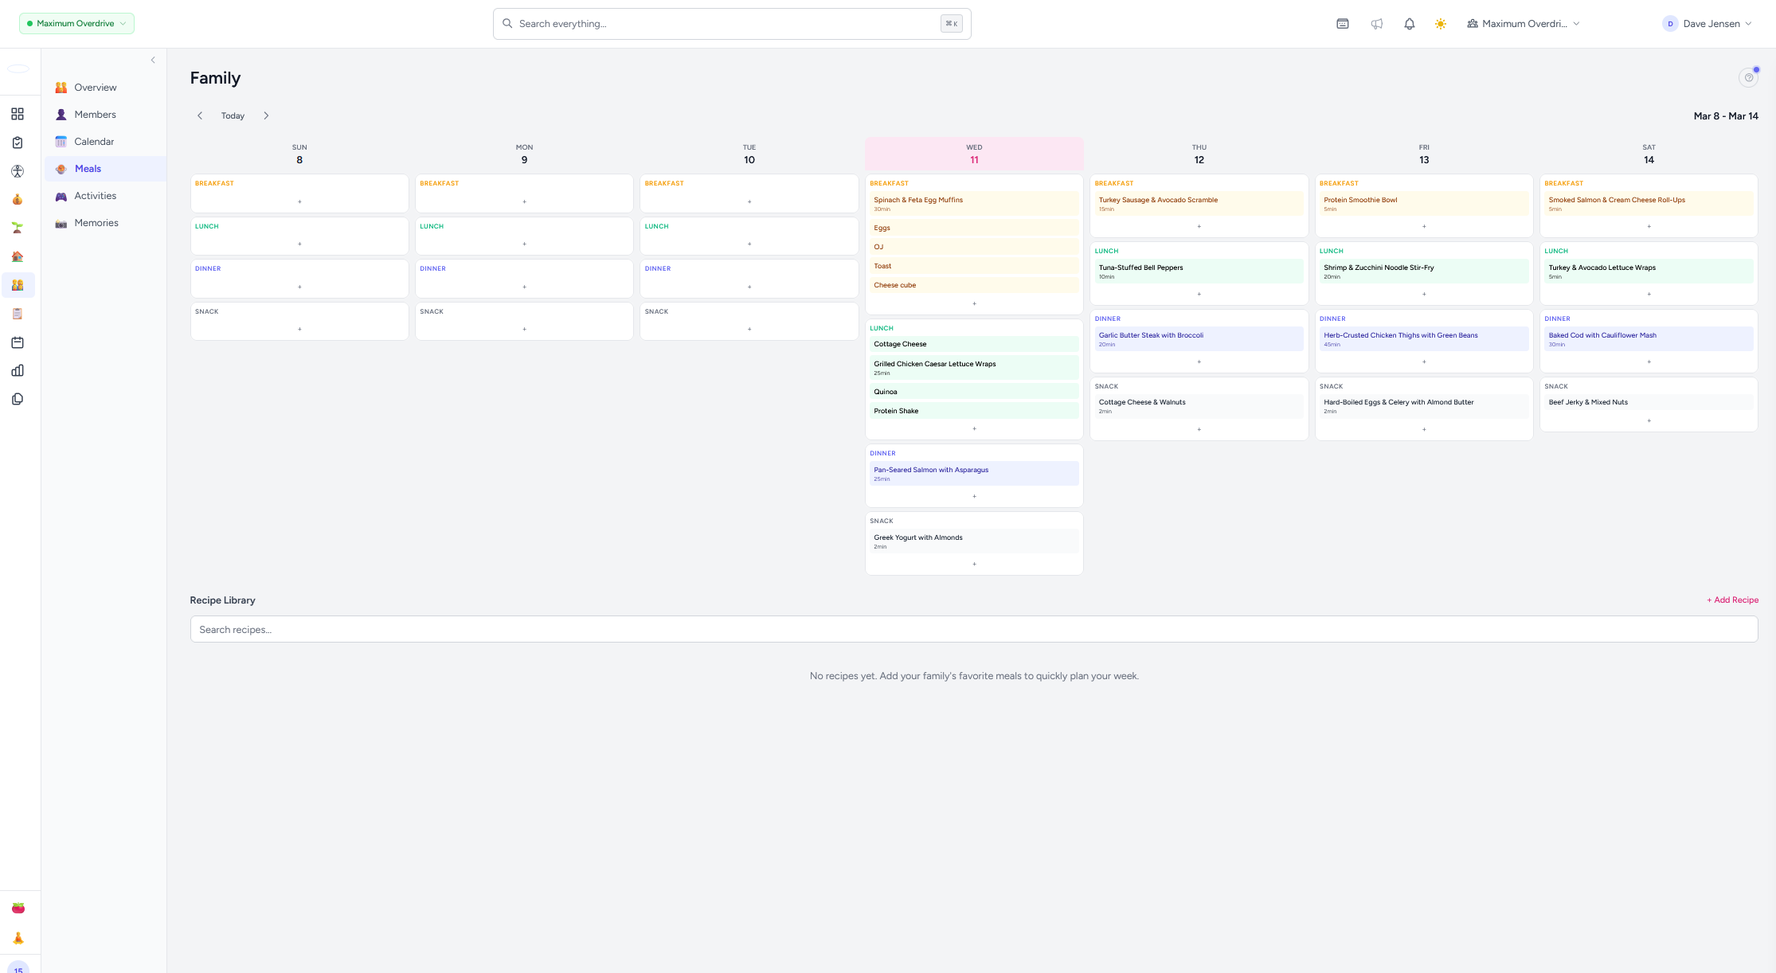Open Members with the person icon
Image resolution: width=1776 pixels, height=973 pixels.
pyautogui.click(x=96, y=114)
